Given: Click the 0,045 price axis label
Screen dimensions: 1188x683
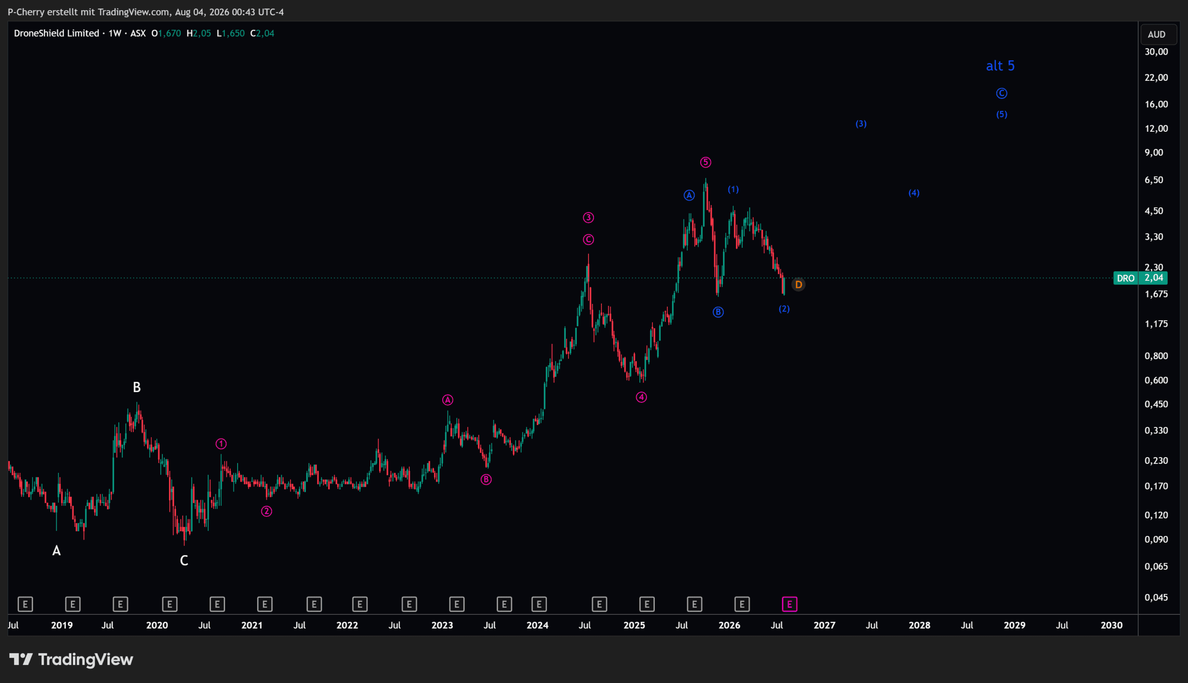Looking at the screenshot, I should coord(1156,598).
